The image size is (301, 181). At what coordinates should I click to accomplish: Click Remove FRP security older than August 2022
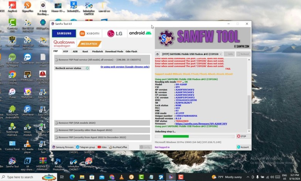(x=102, y=130)
